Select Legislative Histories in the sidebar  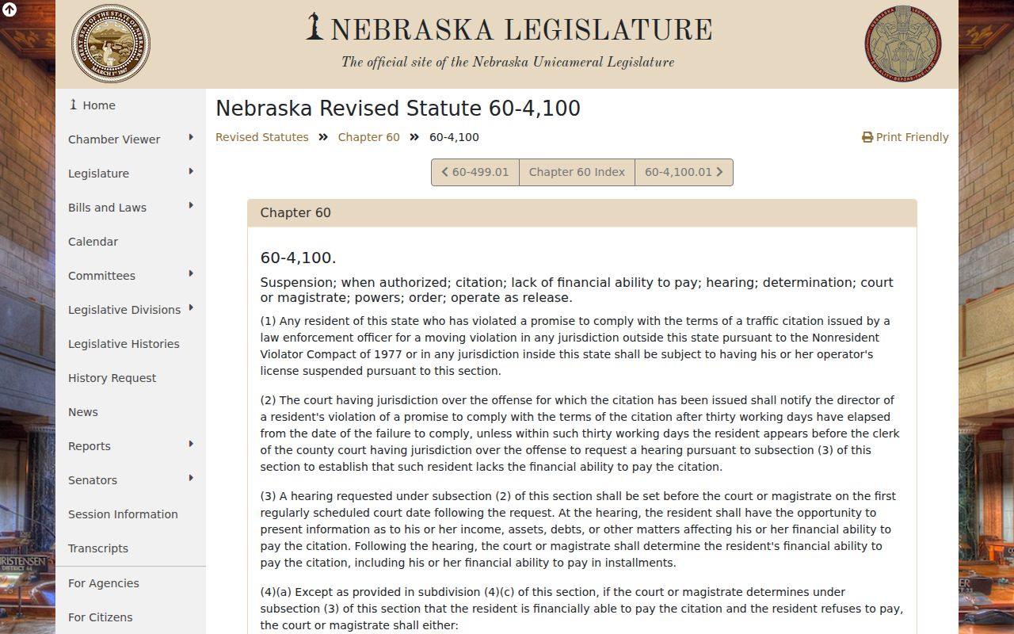point(131,344)
